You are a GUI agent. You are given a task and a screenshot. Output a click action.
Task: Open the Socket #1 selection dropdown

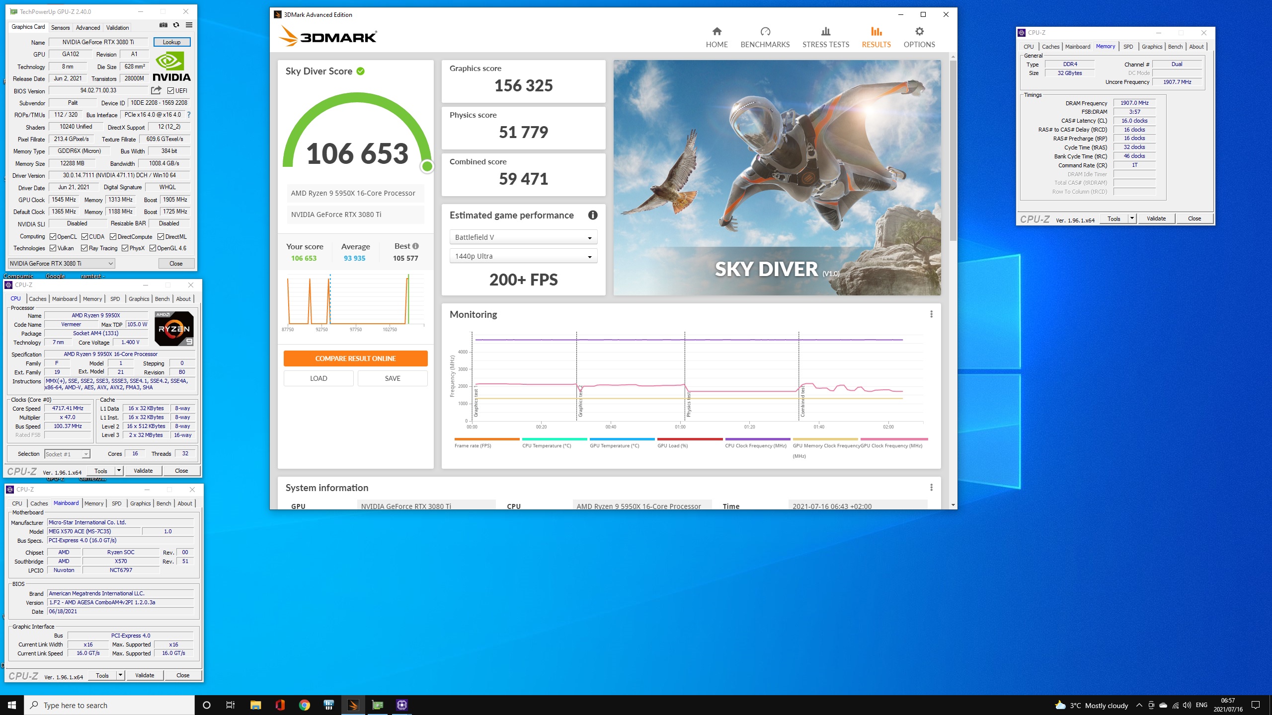(x=67, y=454)
